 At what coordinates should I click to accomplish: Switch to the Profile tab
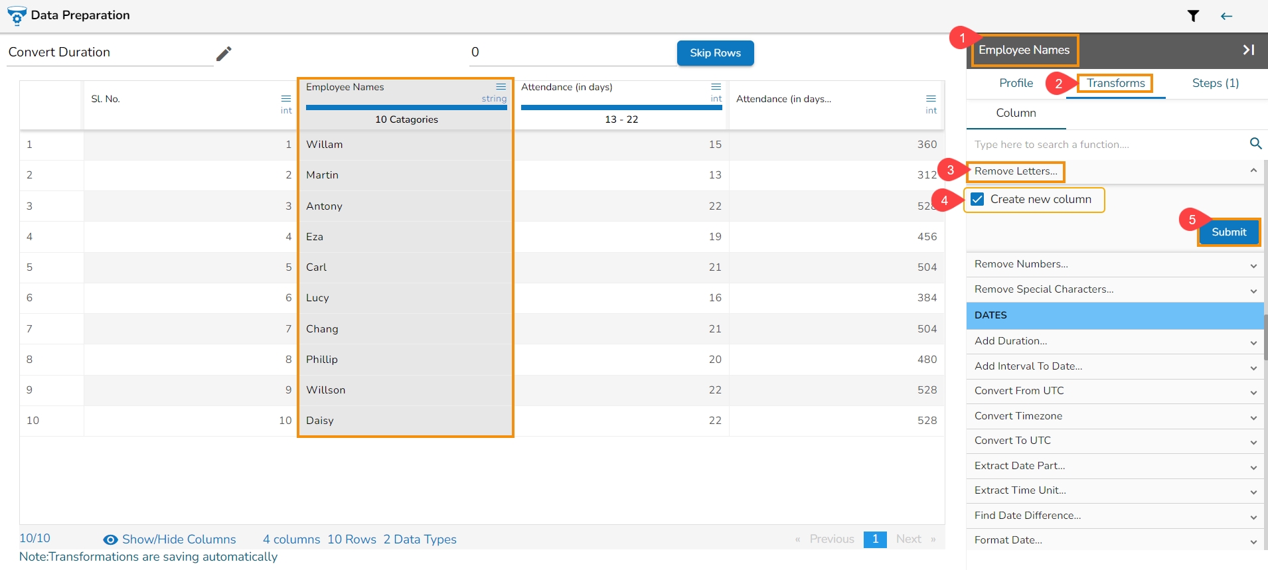(x=1016, y=83)
